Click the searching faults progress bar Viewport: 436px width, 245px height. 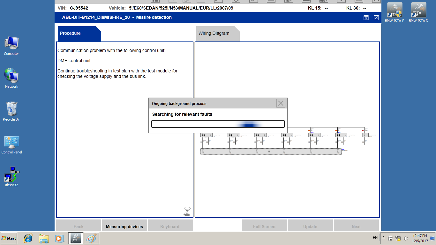218,124
